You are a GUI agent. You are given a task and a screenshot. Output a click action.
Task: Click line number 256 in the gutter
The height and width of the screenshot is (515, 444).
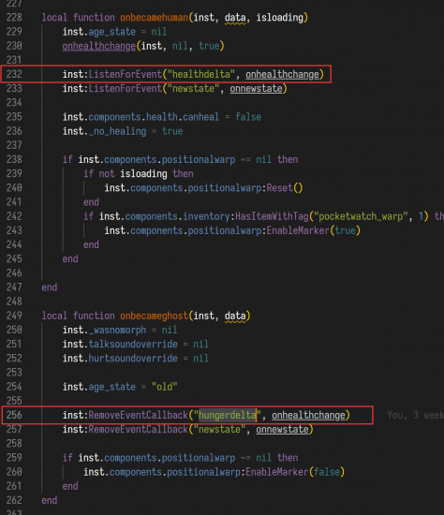pos(14,415)
